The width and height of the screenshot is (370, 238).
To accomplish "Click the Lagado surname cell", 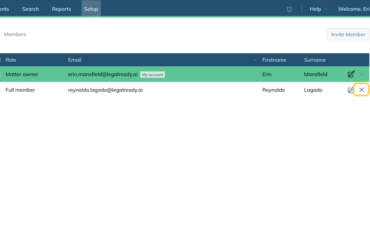I will (x=313, y=90).
